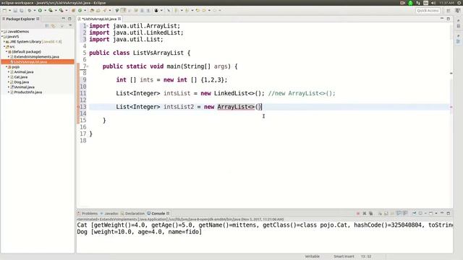Select the Java perspective icon
This screenshot has height=260, width=463.
[x=457, y=10]
